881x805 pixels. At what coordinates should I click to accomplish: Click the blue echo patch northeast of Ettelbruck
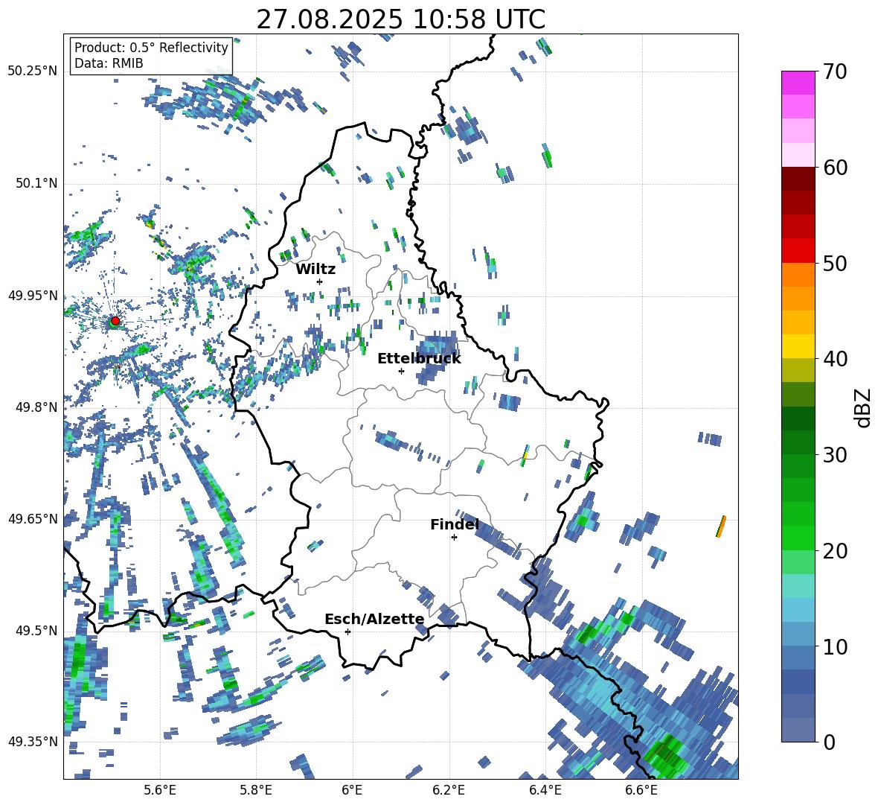point(436,355)
